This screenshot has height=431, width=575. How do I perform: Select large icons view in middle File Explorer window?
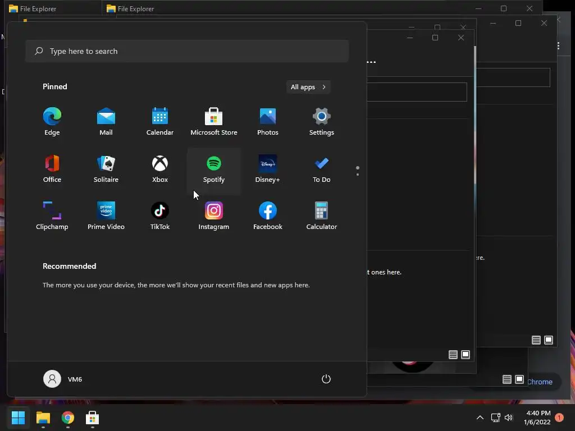(x=549, y=340)
